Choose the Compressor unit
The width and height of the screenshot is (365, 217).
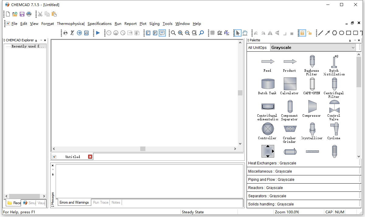[x=312, y=106]
